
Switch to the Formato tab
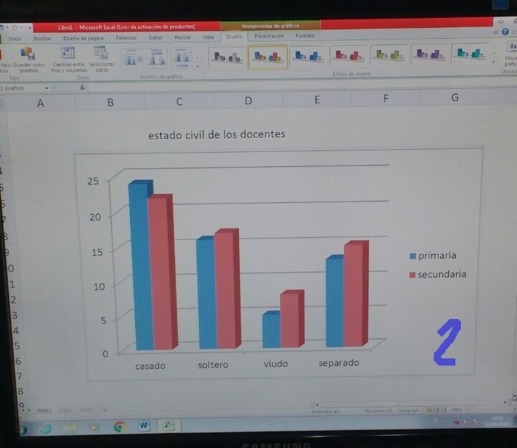pos(305,35)
